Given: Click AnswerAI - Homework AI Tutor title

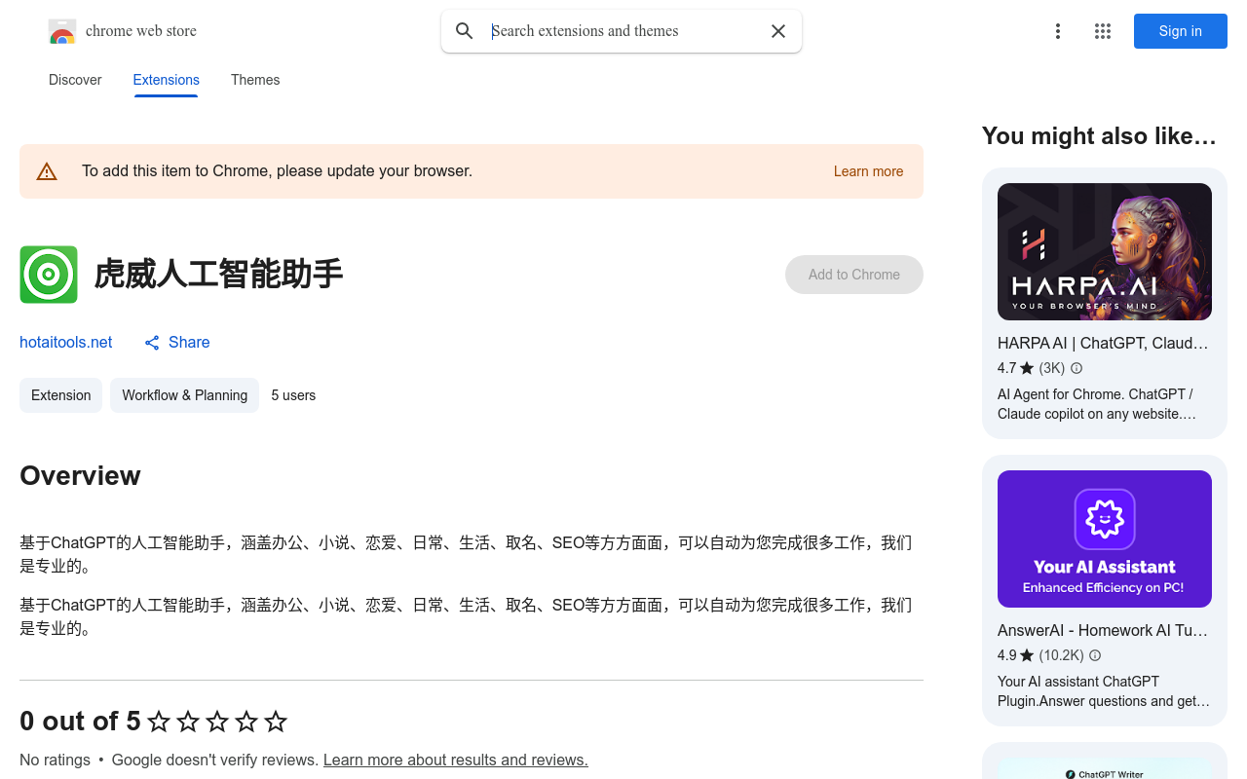Looking at the screenshot, I should pyautogui.click(x=1103, y=630).
